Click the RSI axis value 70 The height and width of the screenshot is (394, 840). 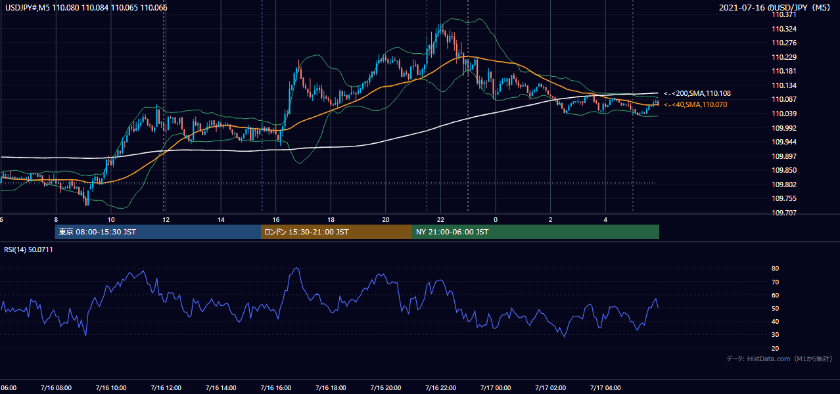click(776, 282)
